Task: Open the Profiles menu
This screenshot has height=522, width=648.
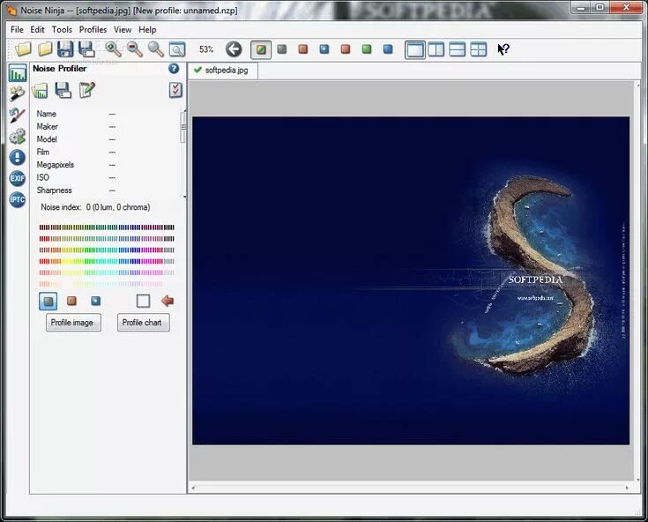Action: click(93, 30)
